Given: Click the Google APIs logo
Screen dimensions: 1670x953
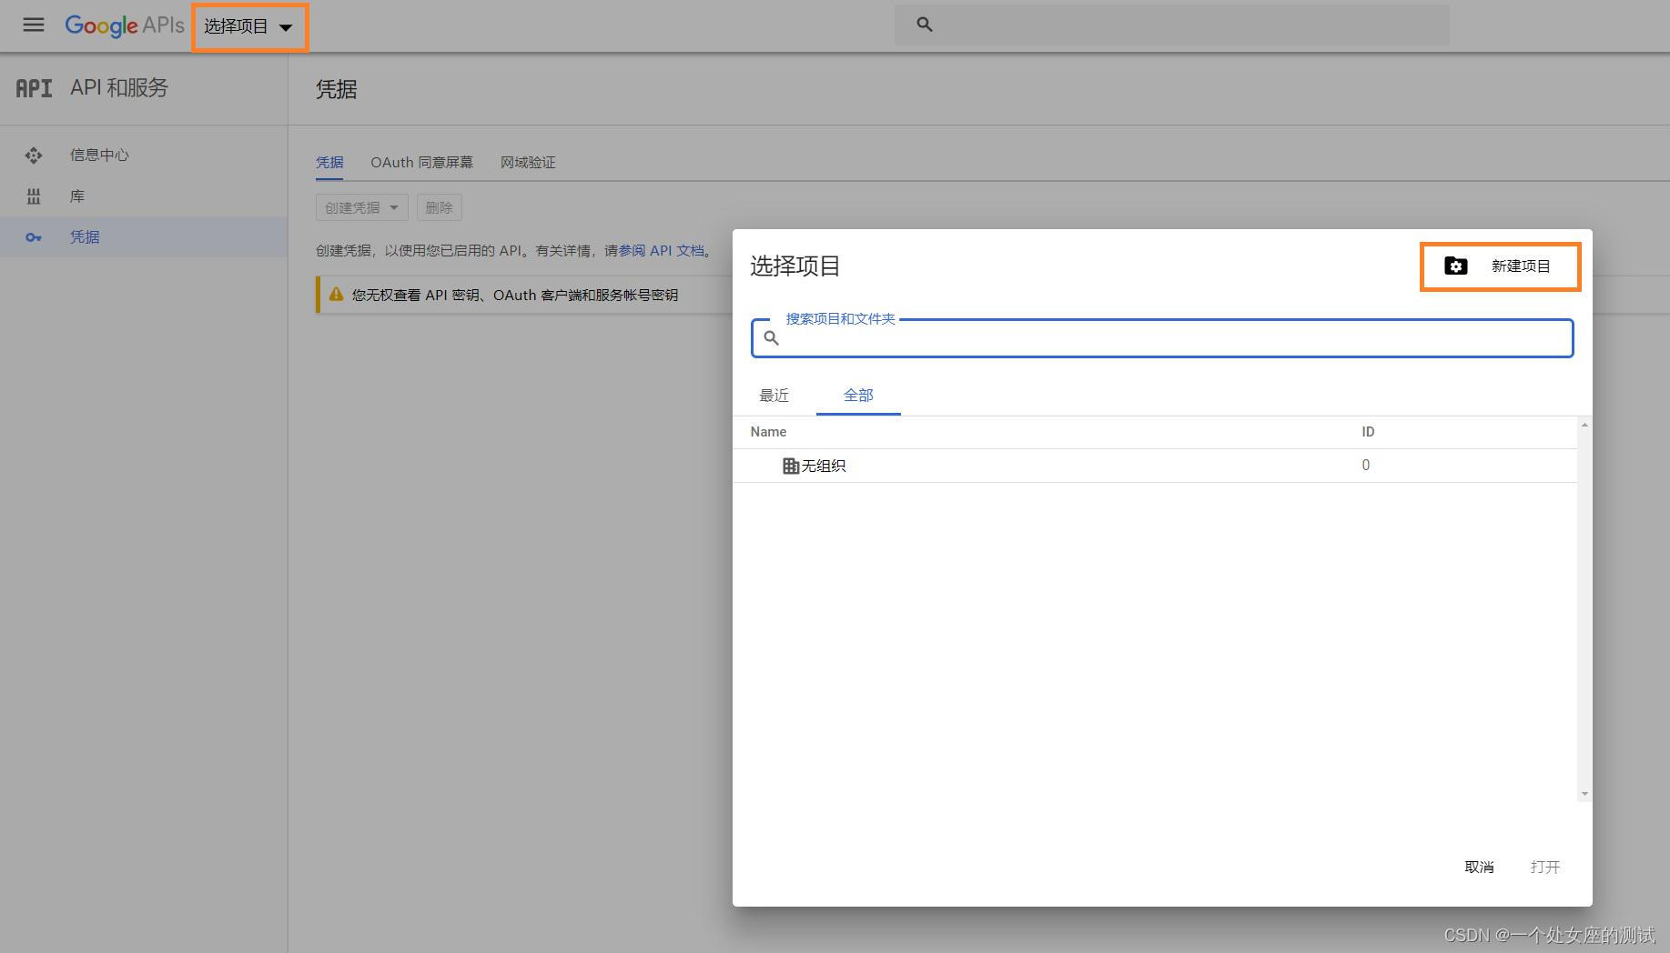Looking at the screenshot, I should (125, 25).
